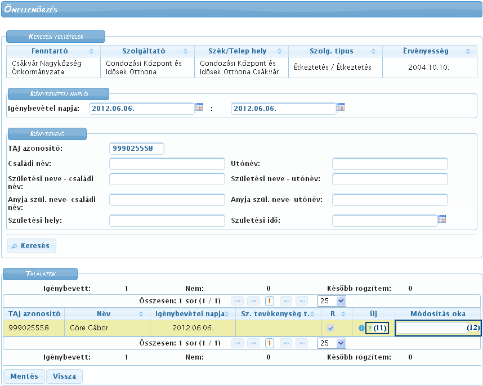
Task: Focus the Családi név input field
Action: [x=167, y=164]
